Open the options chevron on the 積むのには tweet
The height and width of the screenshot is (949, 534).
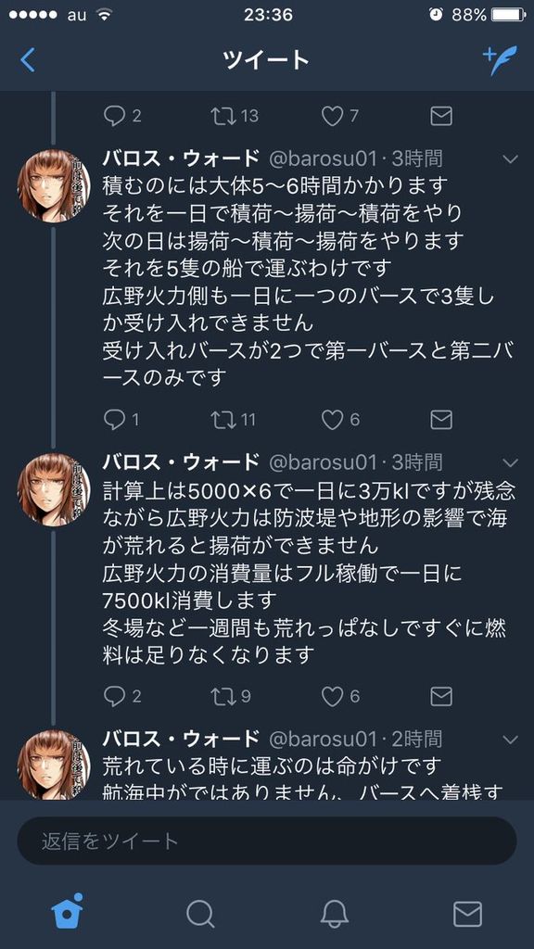point(511,159)
